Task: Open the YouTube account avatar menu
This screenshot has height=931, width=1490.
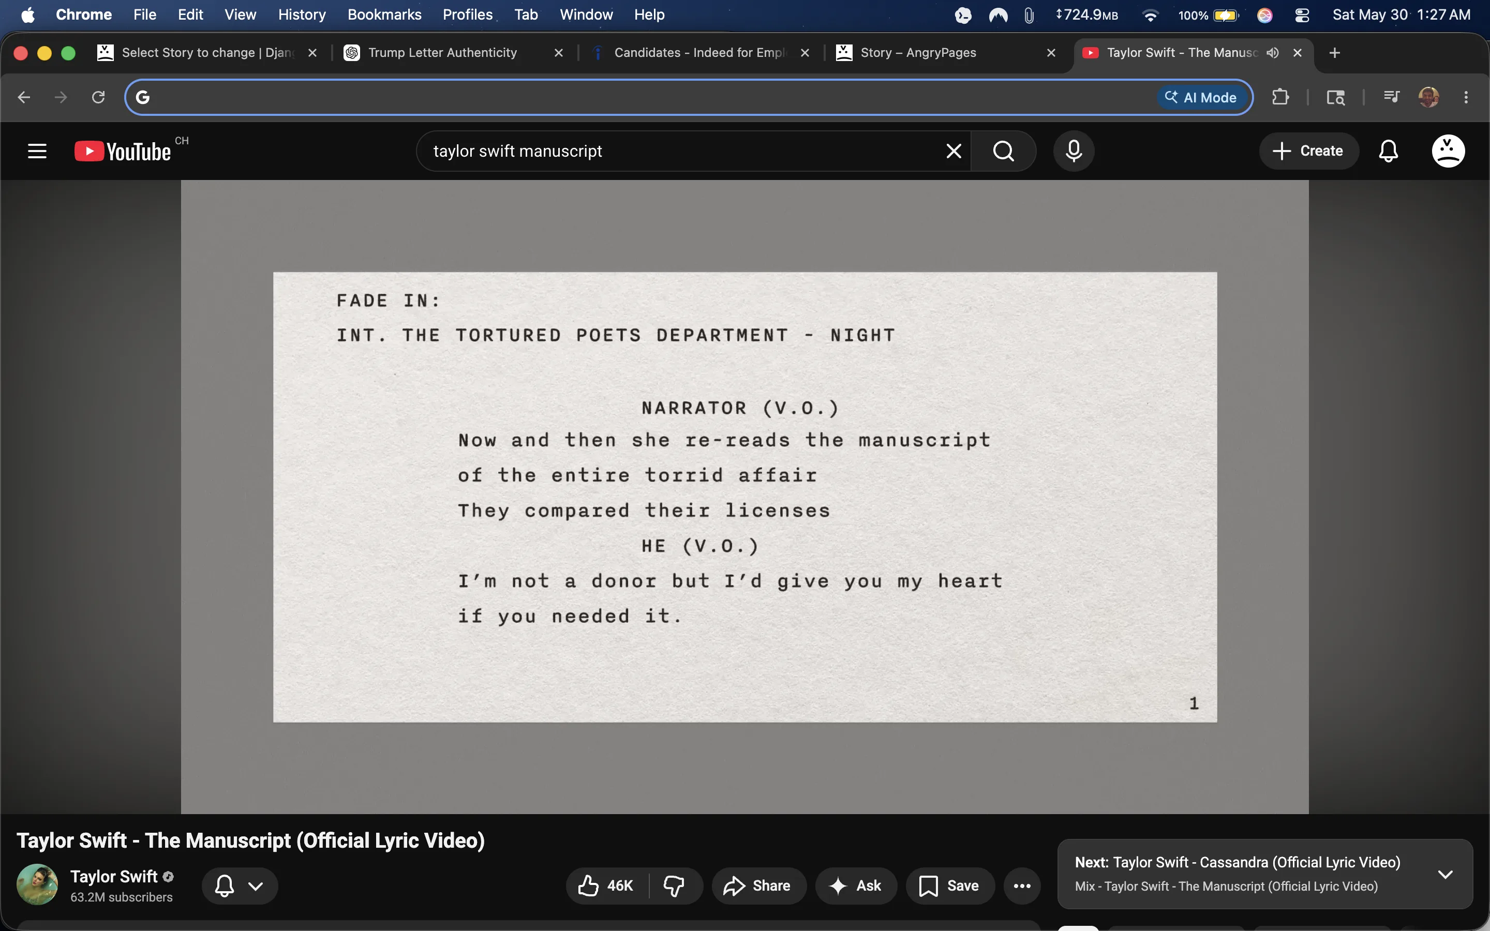Action: (1448, 151)
